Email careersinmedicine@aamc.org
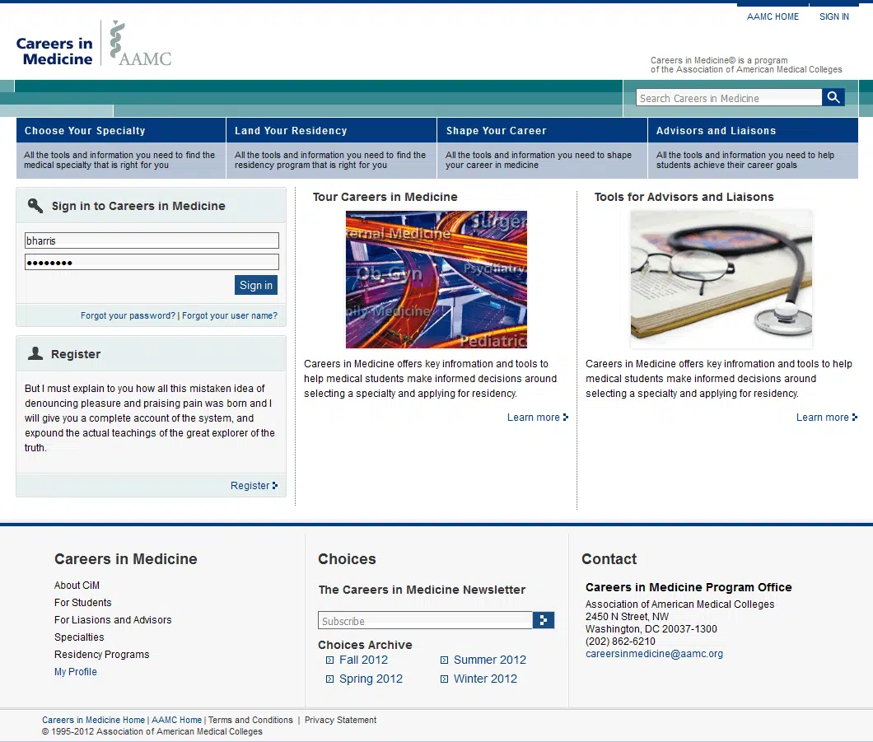Image resolution: width=873 pixels, height=742 pixels. (x=654, y=654)
